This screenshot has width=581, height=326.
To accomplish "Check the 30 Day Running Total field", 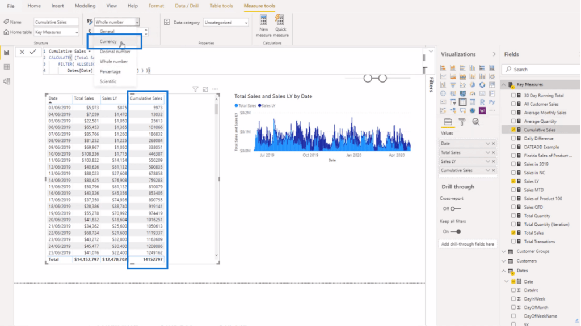I will [513, 95].
